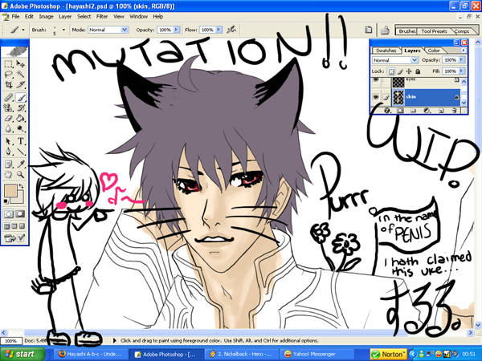Toggle lock transparent pixels
This screenshot has height=361, width=482.
[393, 71]
